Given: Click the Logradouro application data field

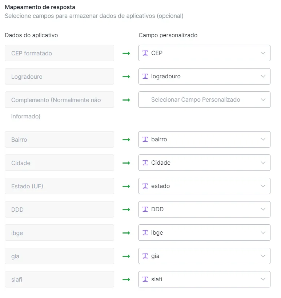Looking at the screenshot, I should (x=59, y=77).
